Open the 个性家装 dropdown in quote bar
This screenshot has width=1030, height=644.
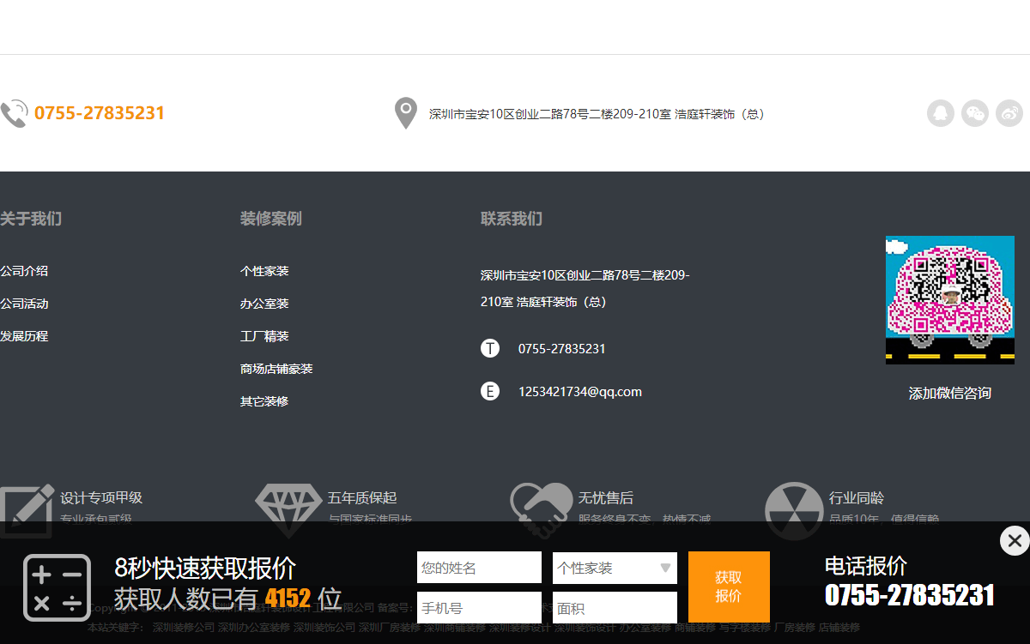click(615, 568)
